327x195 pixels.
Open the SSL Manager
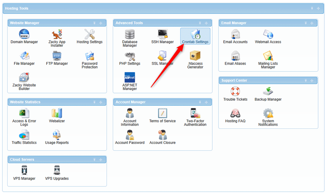(x=162, y=58)
